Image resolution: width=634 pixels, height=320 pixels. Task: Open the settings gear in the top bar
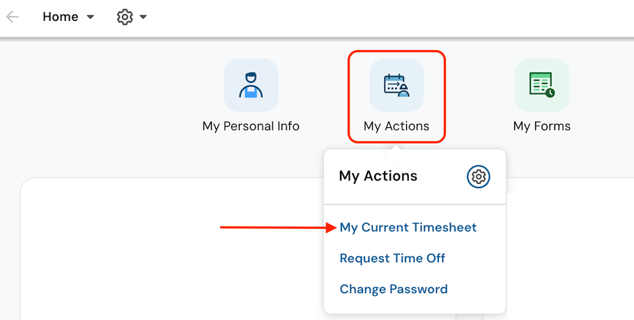[125, 17]
